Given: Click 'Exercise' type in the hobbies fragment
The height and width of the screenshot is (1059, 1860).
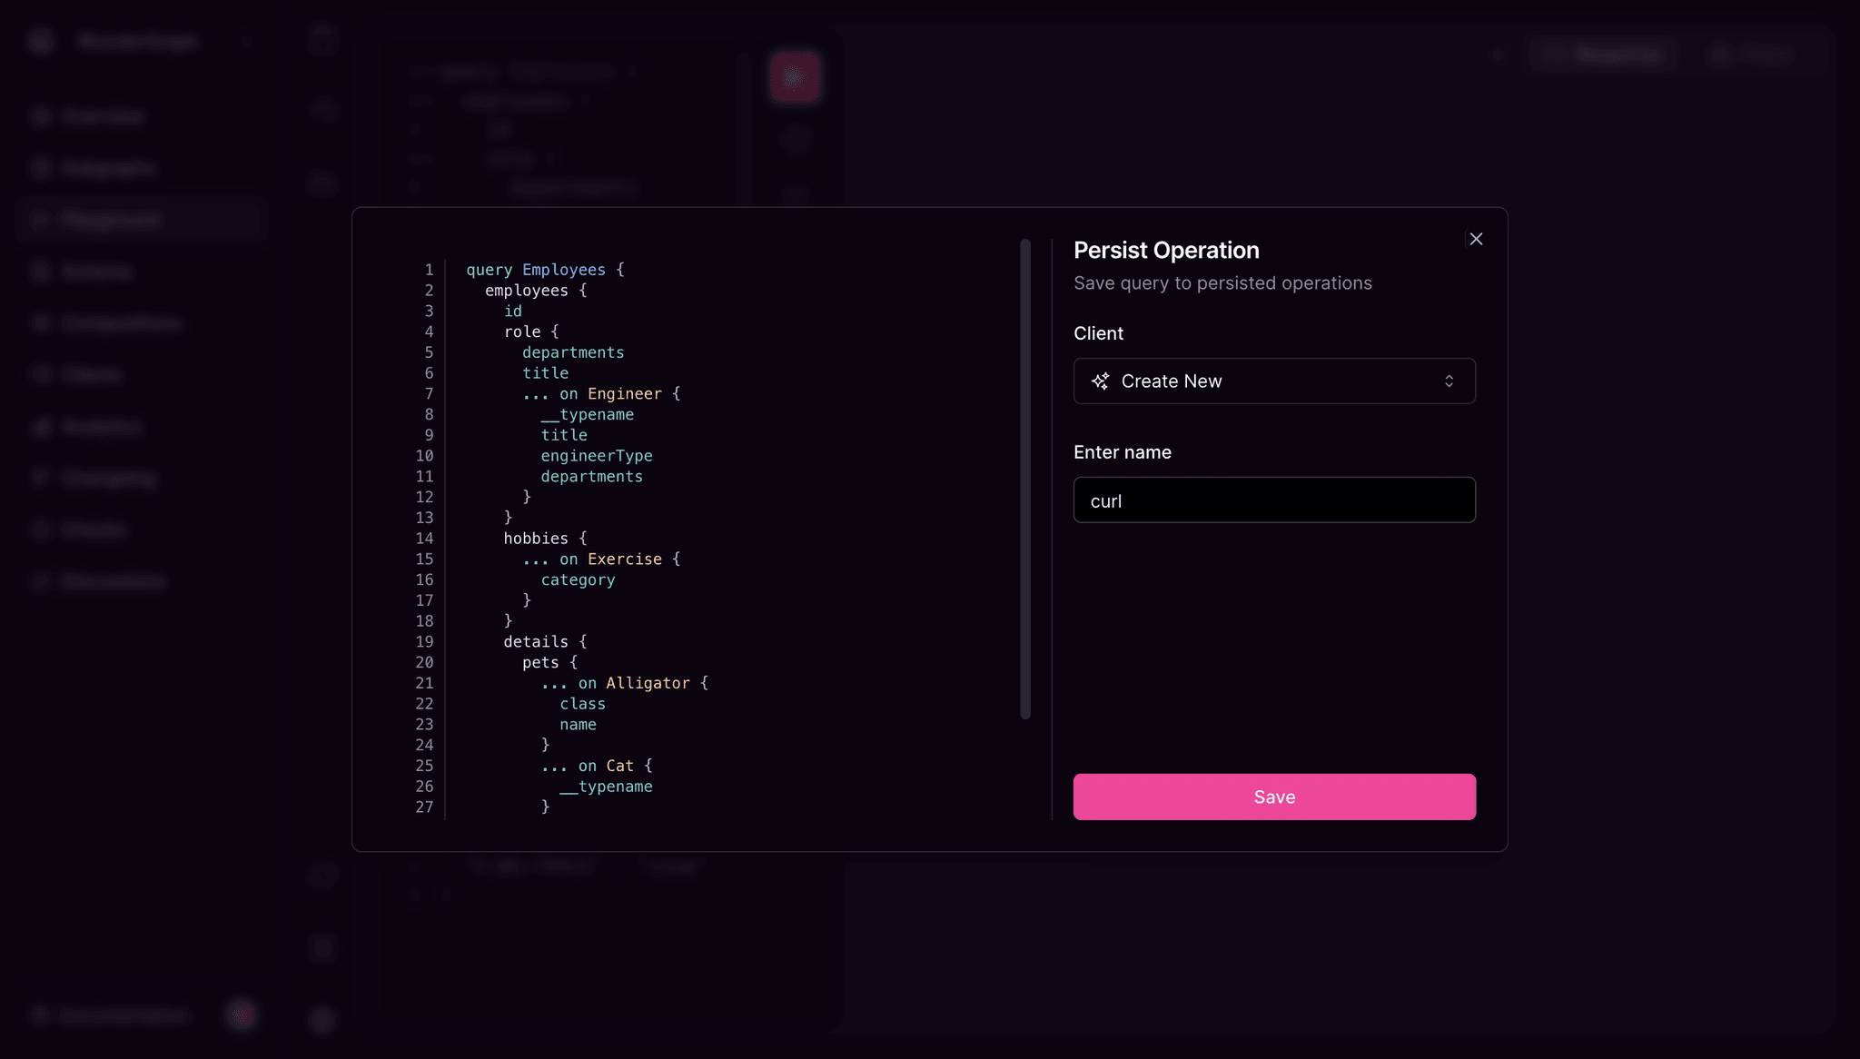Looking at the screenshot, I should pyautogui.click(x=624, y=559).
